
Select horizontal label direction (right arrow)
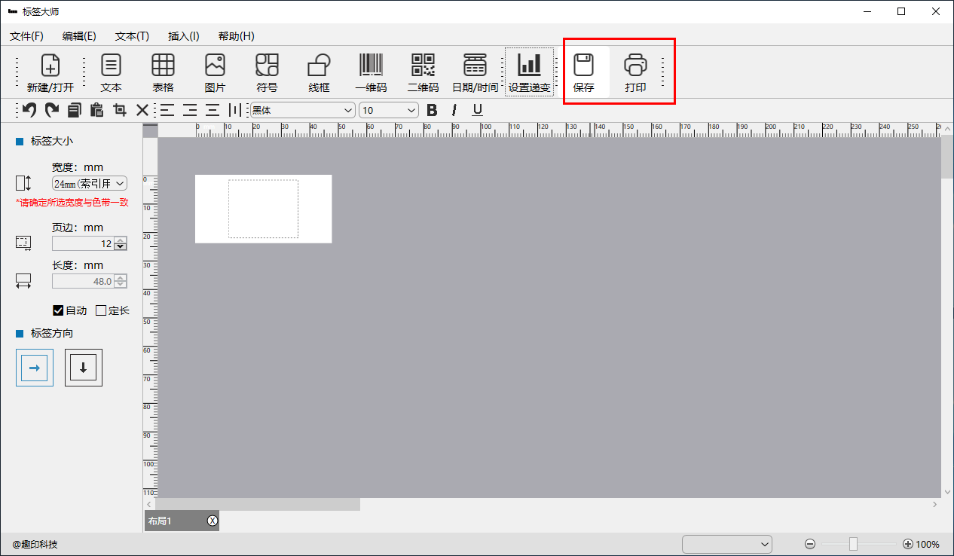(x=35, y=368)
